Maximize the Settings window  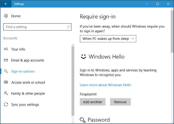pyautogui.click(x=157, y=4)
